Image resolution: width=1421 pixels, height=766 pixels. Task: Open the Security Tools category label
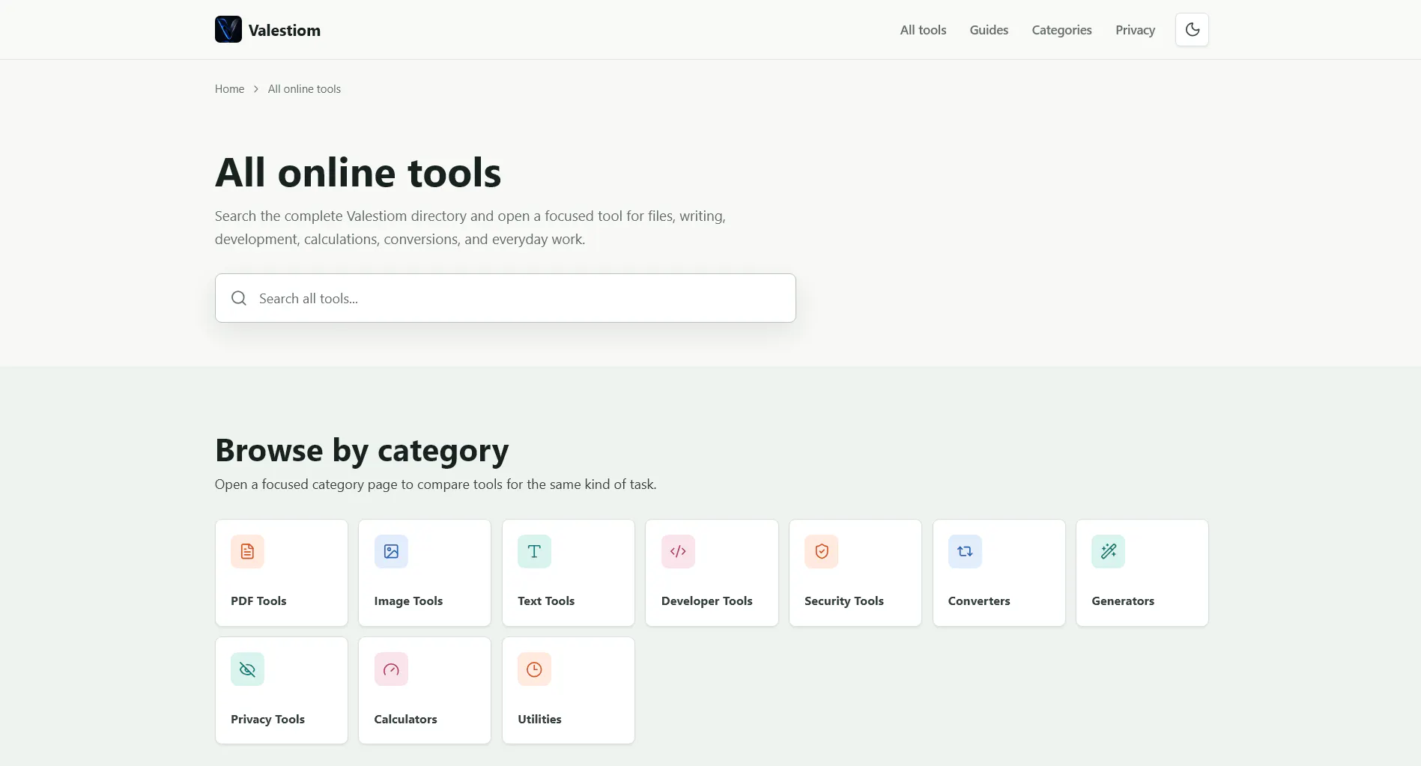[x=843, y=601]
